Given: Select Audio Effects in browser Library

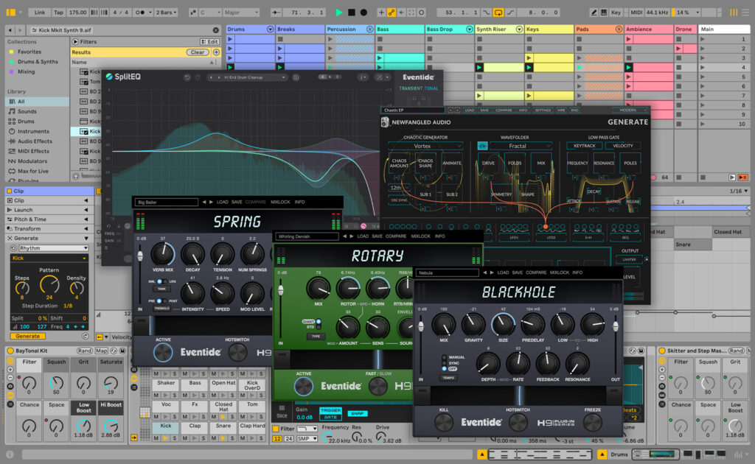Looking at the screenshot, I should (x=35, y=141).
